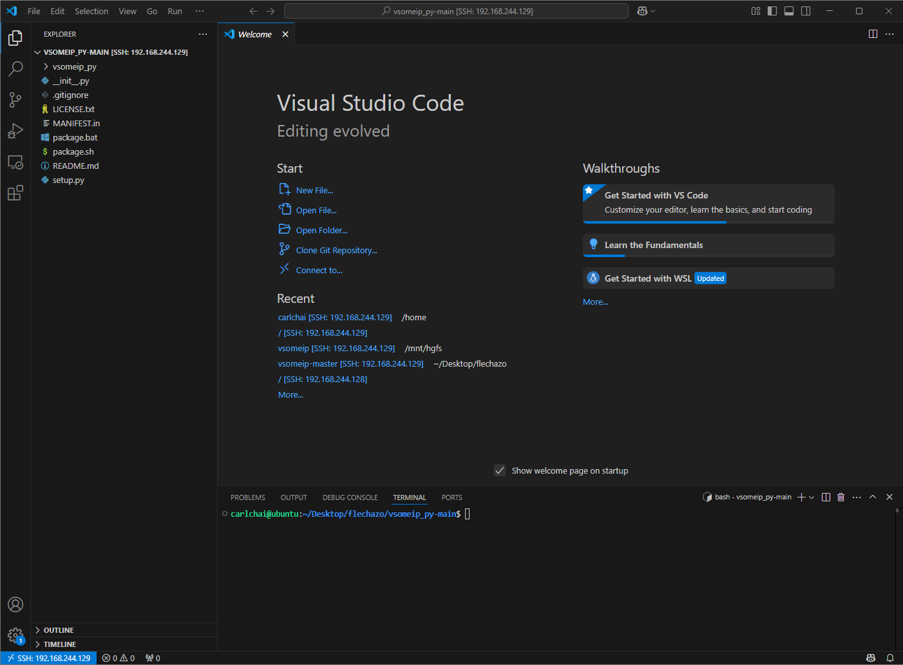Open Run and Debug view icon
903x665 pixels.
15,131
